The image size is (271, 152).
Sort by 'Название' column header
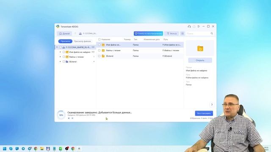tap(106, 39)
